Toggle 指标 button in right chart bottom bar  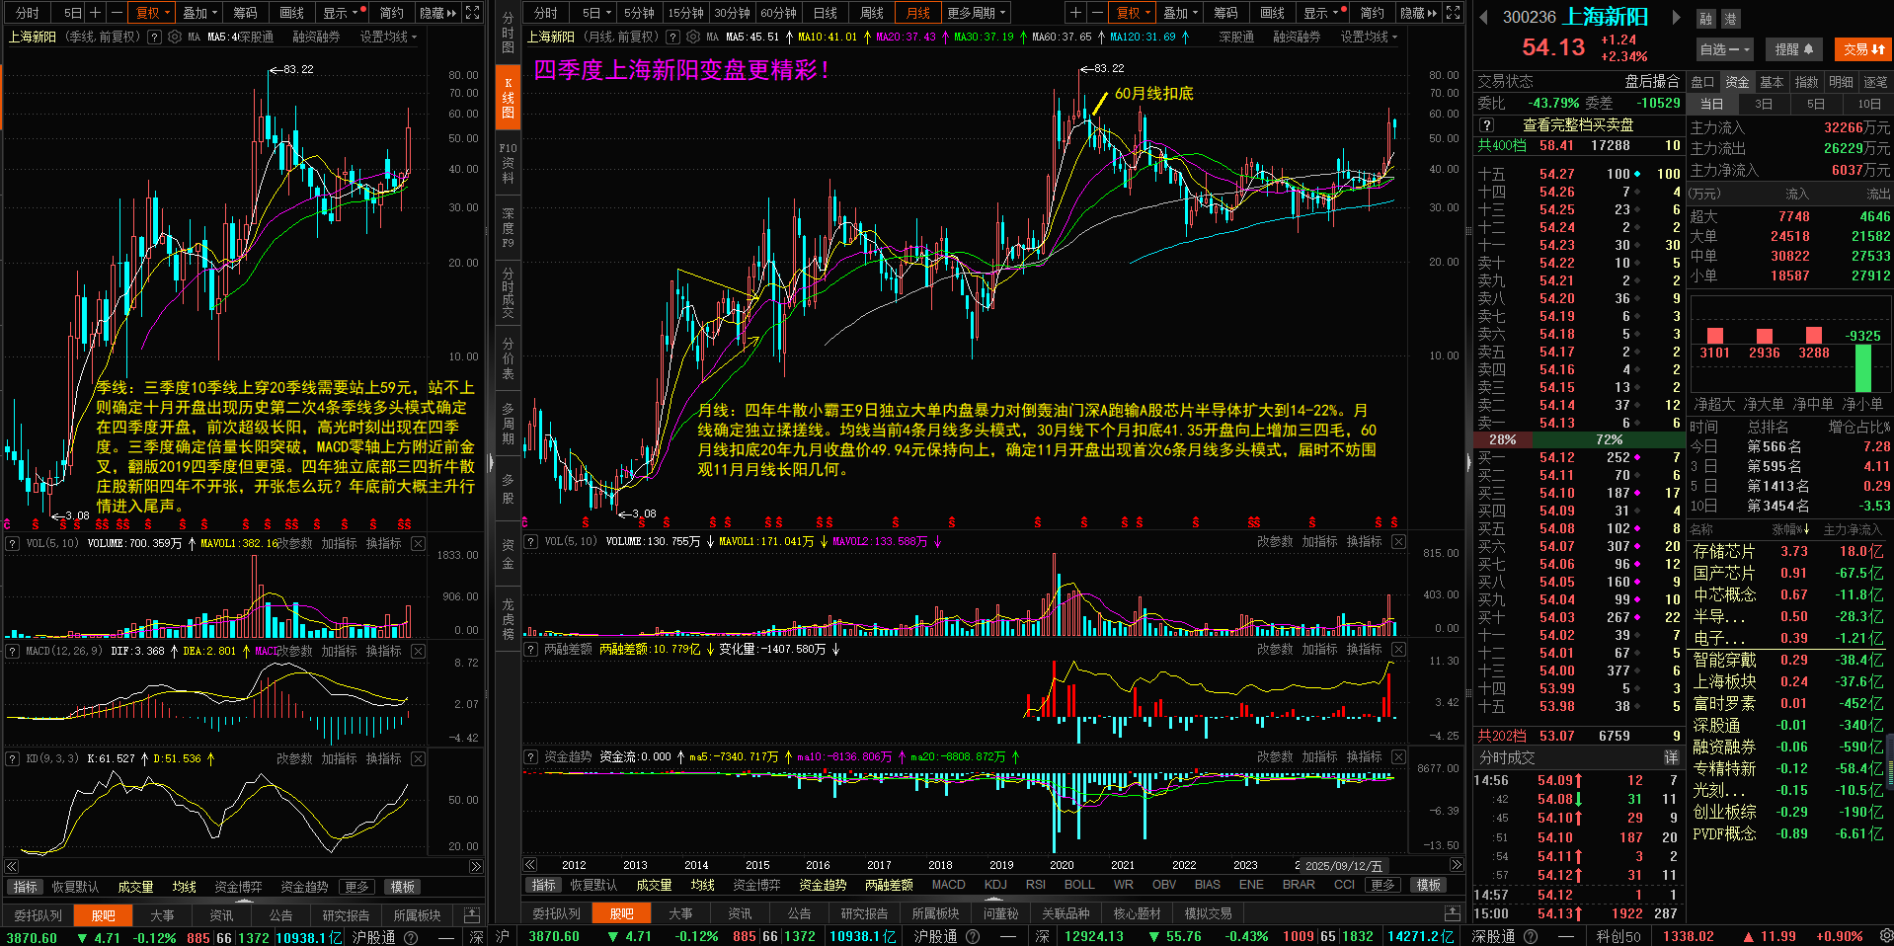click(x=543, y=885)
